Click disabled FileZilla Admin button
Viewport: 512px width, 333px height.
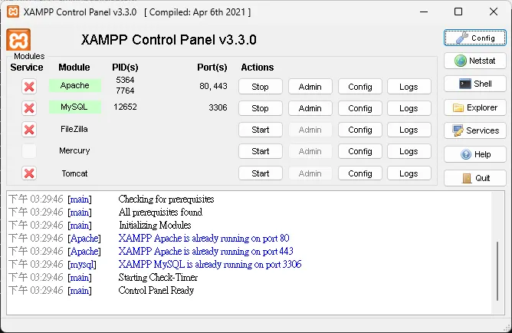[310, 130]
